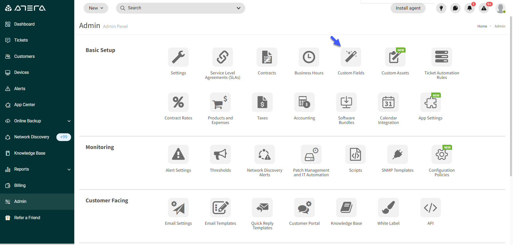Image resolution: width=513 pixels, height=245 pixels.
Task: Open Configuration Policies gear icon
Action: [442, 154]
